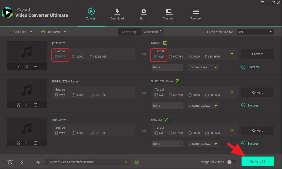Screen dimensions: 282x169
Task: Click Convert button for jiass.wav
Action: [257, 54]
